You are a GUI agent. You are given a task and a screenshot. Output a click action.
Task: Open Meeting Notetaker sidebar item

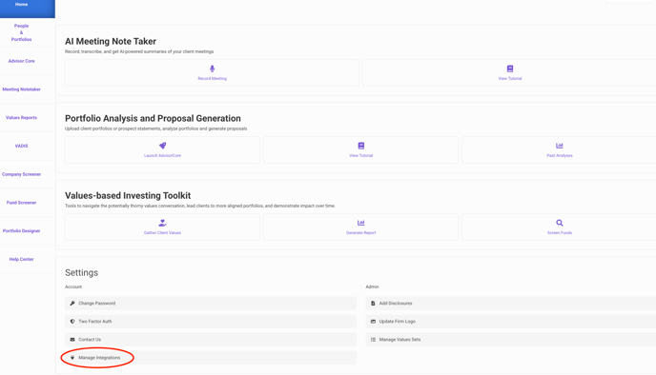pos(21,89)
